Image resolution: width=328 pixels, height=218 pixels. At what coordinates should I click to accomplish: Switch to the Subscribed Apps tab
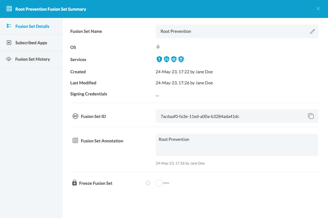[x=31, y=43]
